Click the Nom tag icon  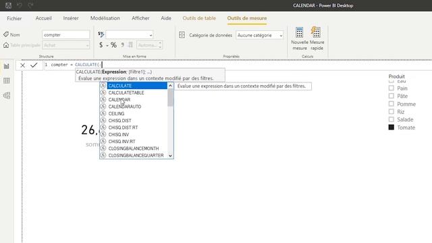(x=6, y=34)
